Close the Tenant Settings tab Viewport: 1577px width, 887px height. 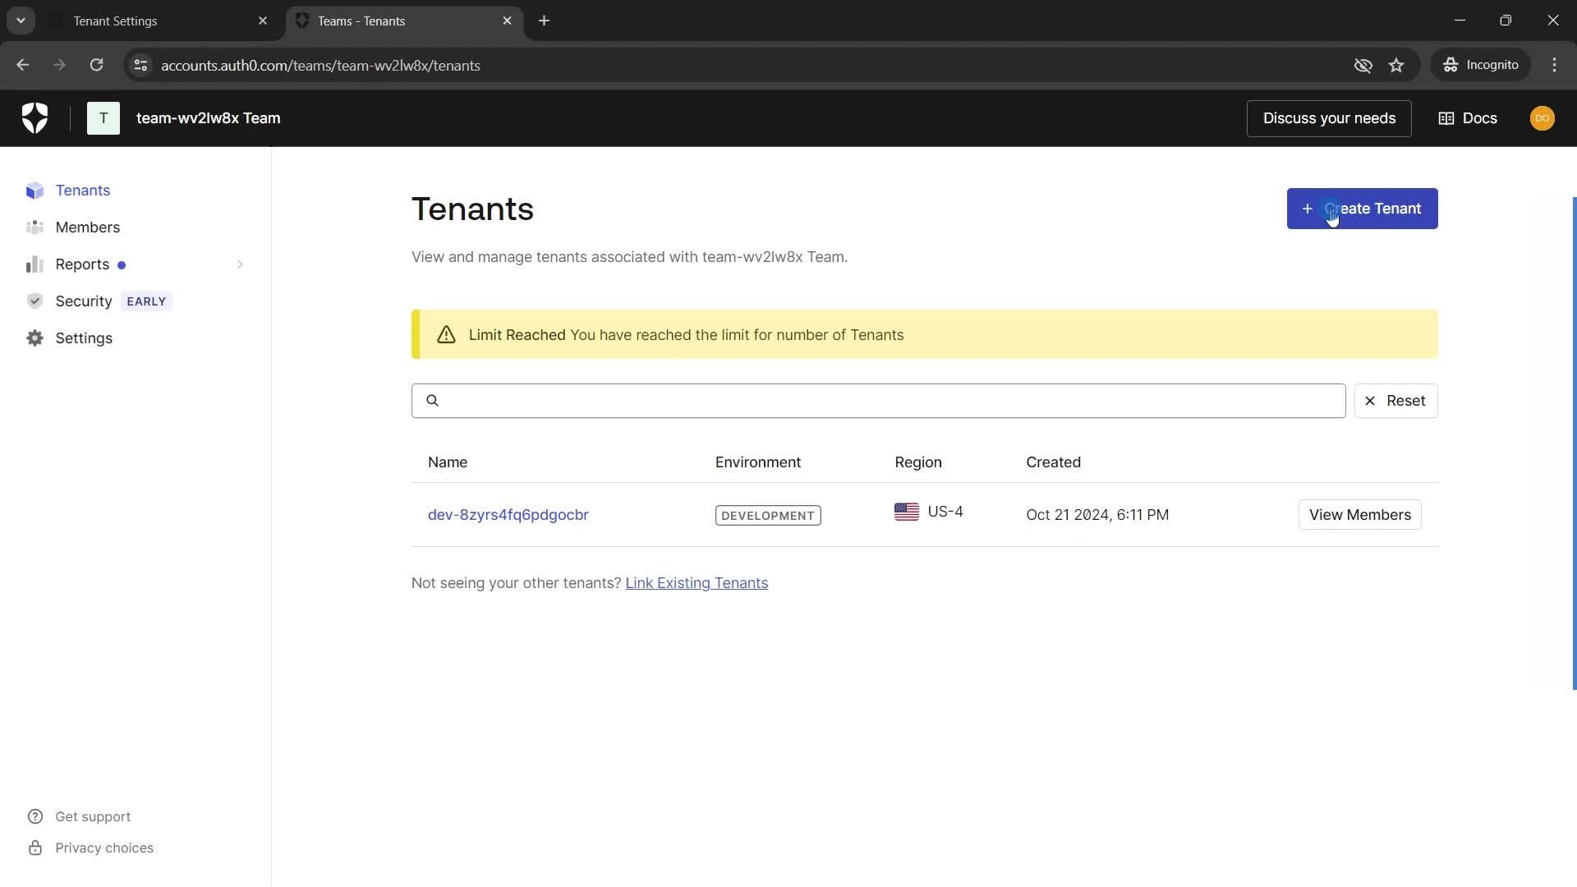(263, 21)
